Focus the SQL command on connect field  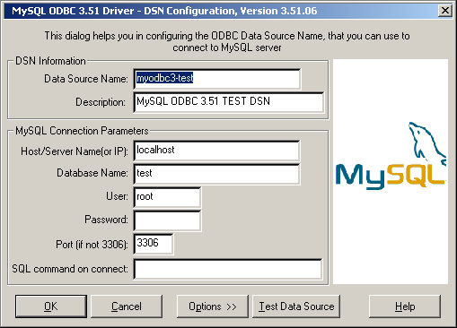(x=228, y=269)
